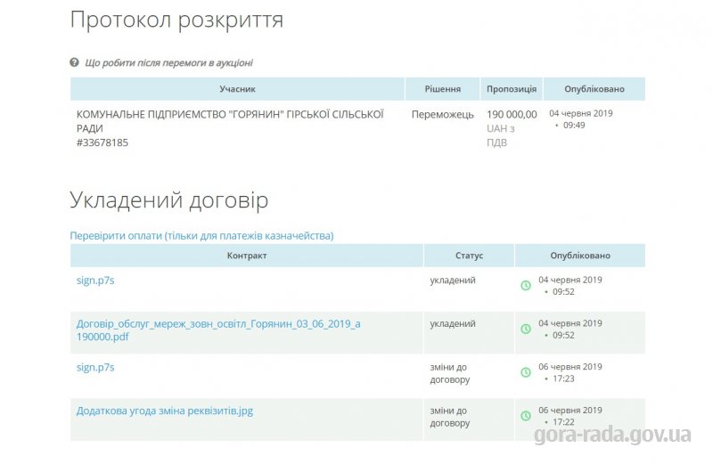Click the 'Пропозиція' column header

tap(512, 89)
